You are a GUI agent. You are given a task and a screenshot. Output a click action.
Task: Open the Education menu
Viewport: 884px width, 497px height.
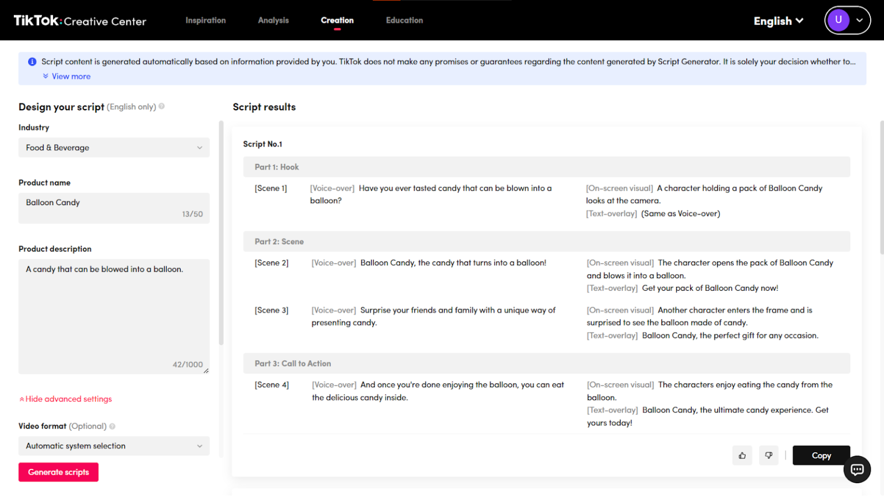tap(405, 20)
